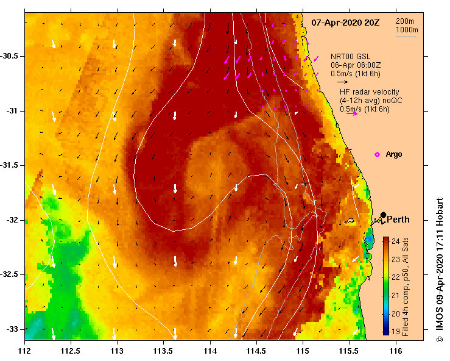Click the 200m depth legend label

click(405, 21)
